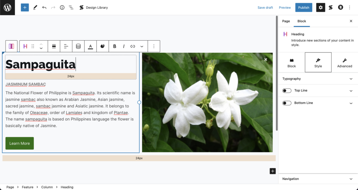Click the Column breadcrumb
Screen dimensions: 358x190
click(x=47, y=187)
